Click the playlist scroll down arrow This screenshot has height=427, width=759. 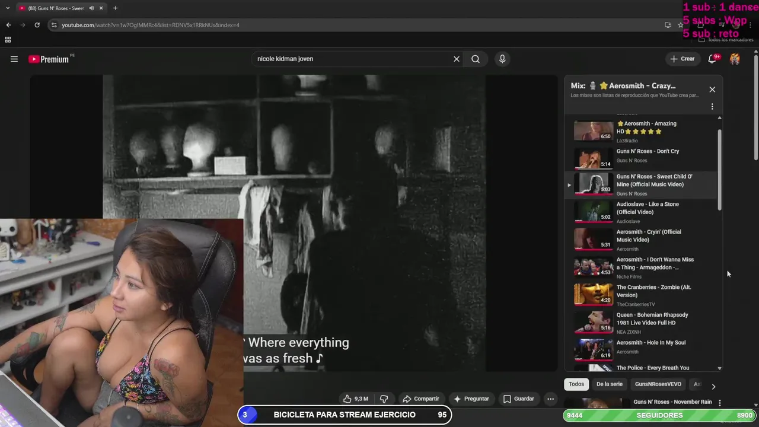[x=720, y=368]
